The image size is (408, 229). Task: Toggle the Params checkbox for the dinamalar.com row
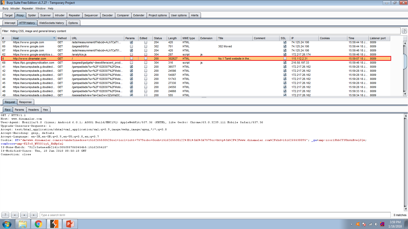(x=131, y=59)
